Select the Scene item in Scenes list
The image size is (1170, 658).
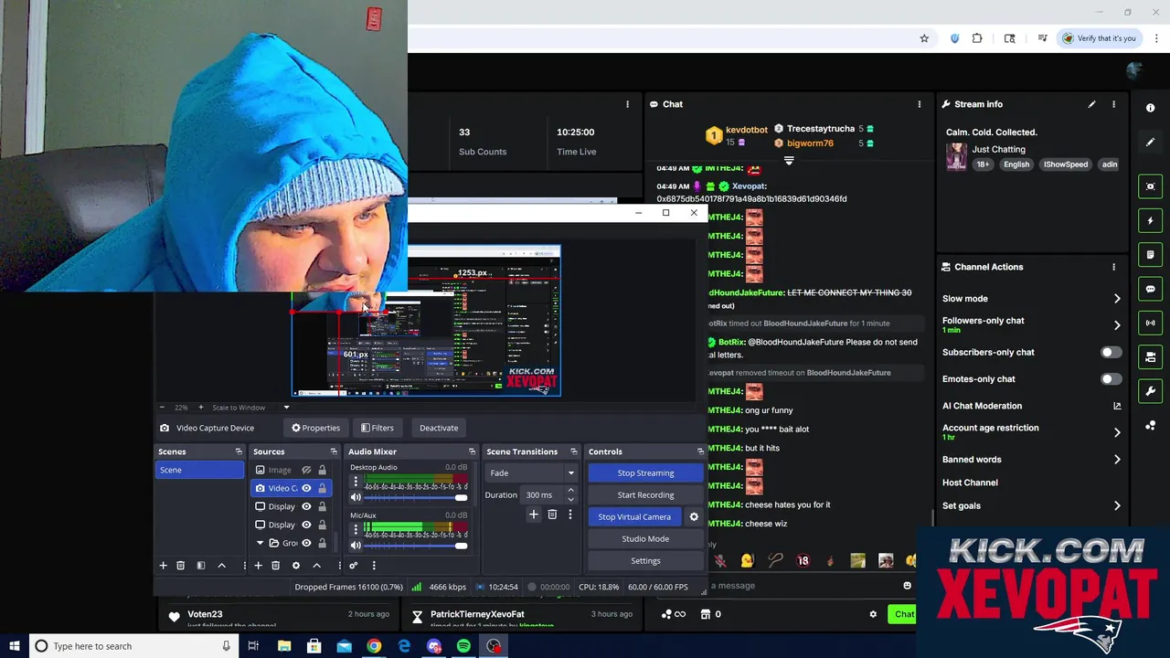pos(200,470)
